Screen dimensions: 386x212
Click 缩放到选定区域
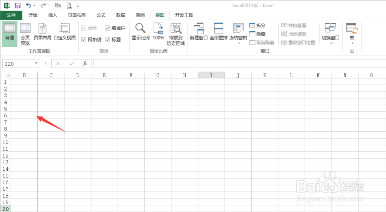point(176,34)
